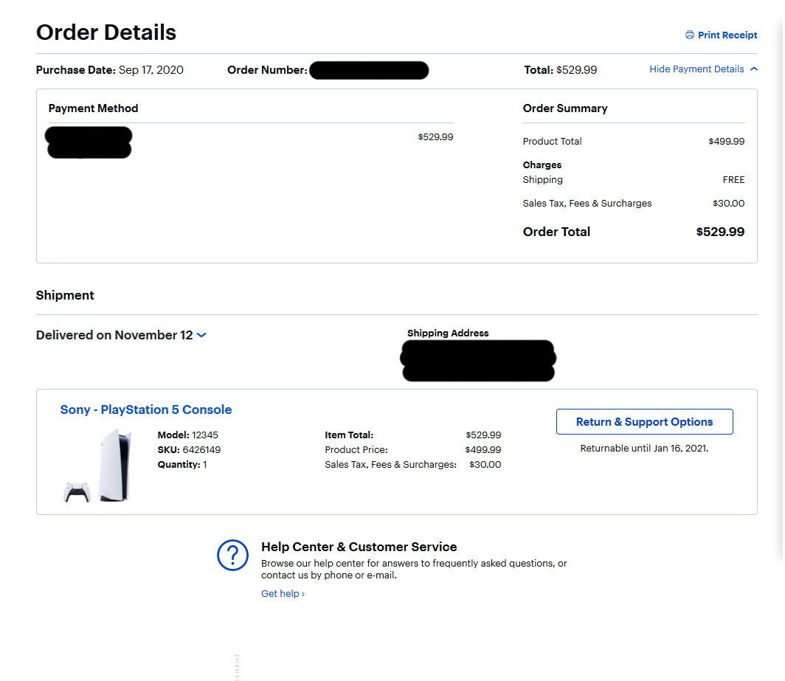This screenshot has height=681, width=785.
Task: Open the Print Receipt link
Action: [727, 35]
